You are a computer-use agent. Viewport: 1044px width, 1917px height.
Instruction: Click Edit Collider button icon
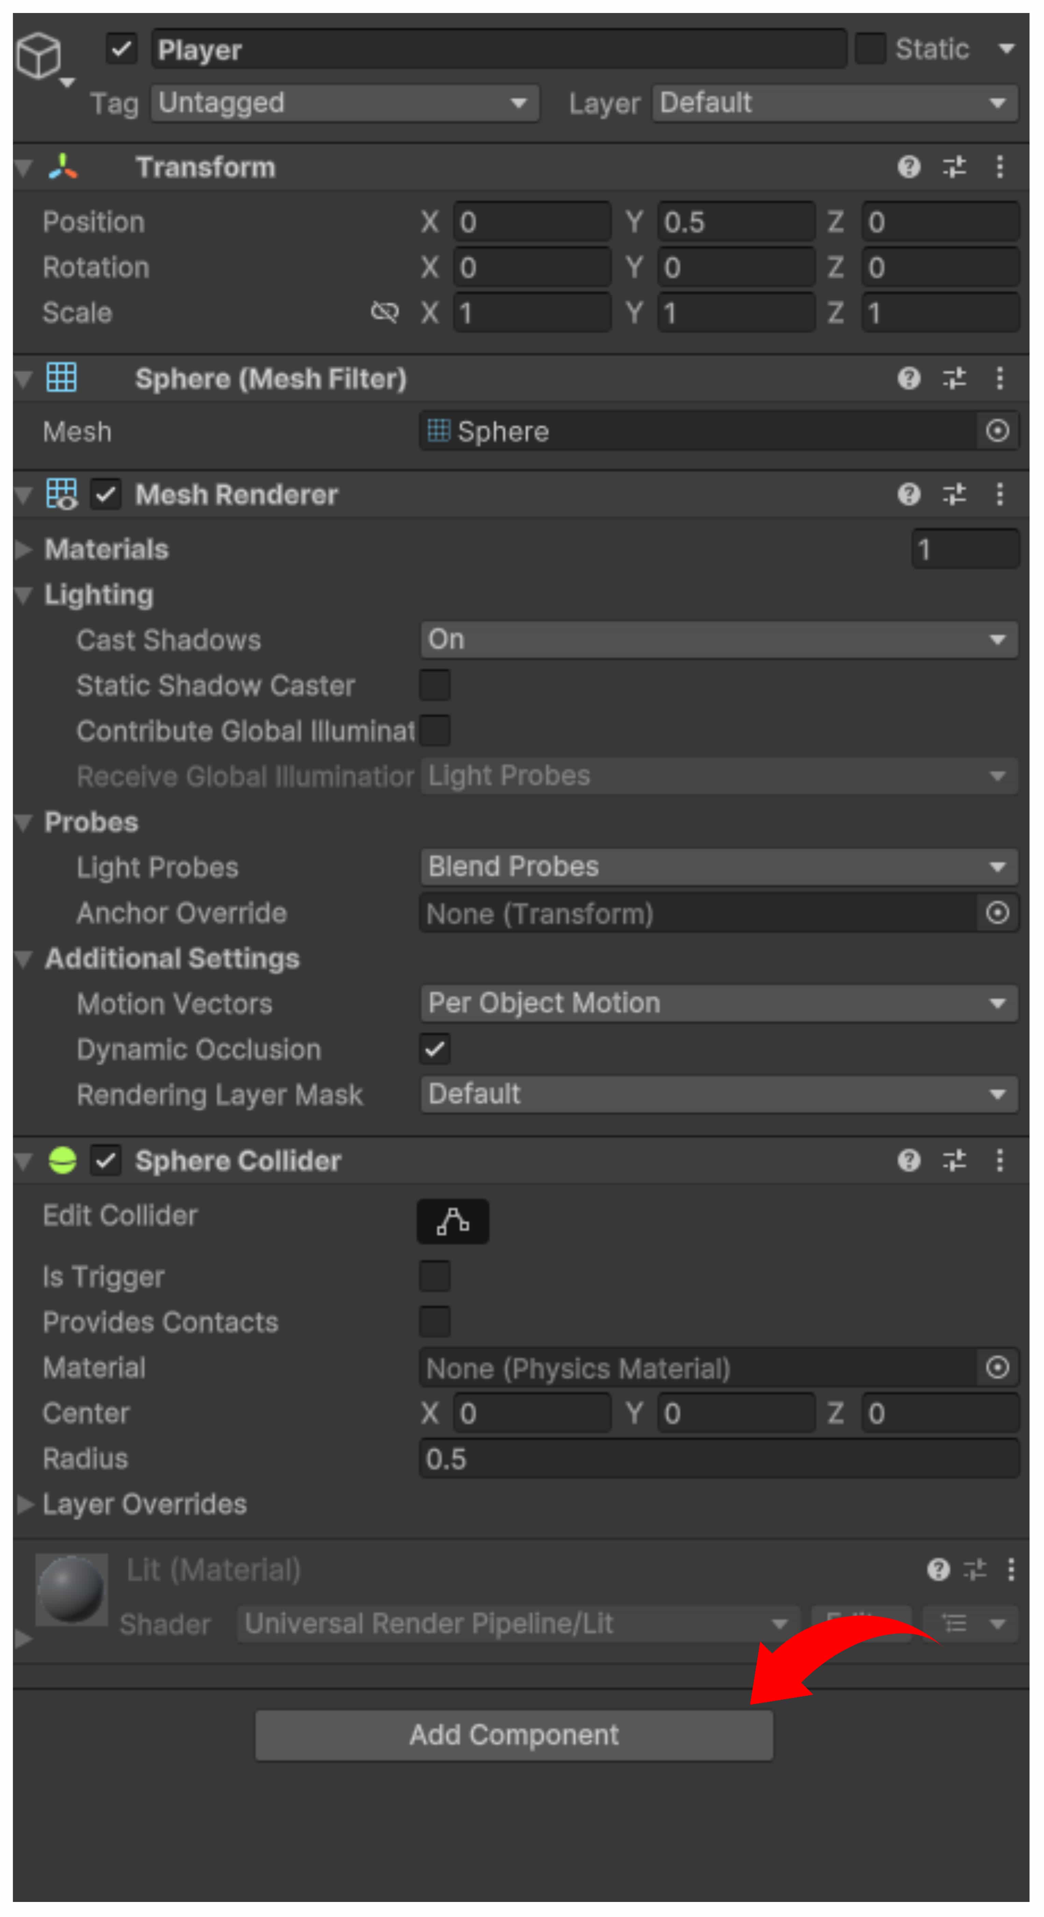[452, 1221]
